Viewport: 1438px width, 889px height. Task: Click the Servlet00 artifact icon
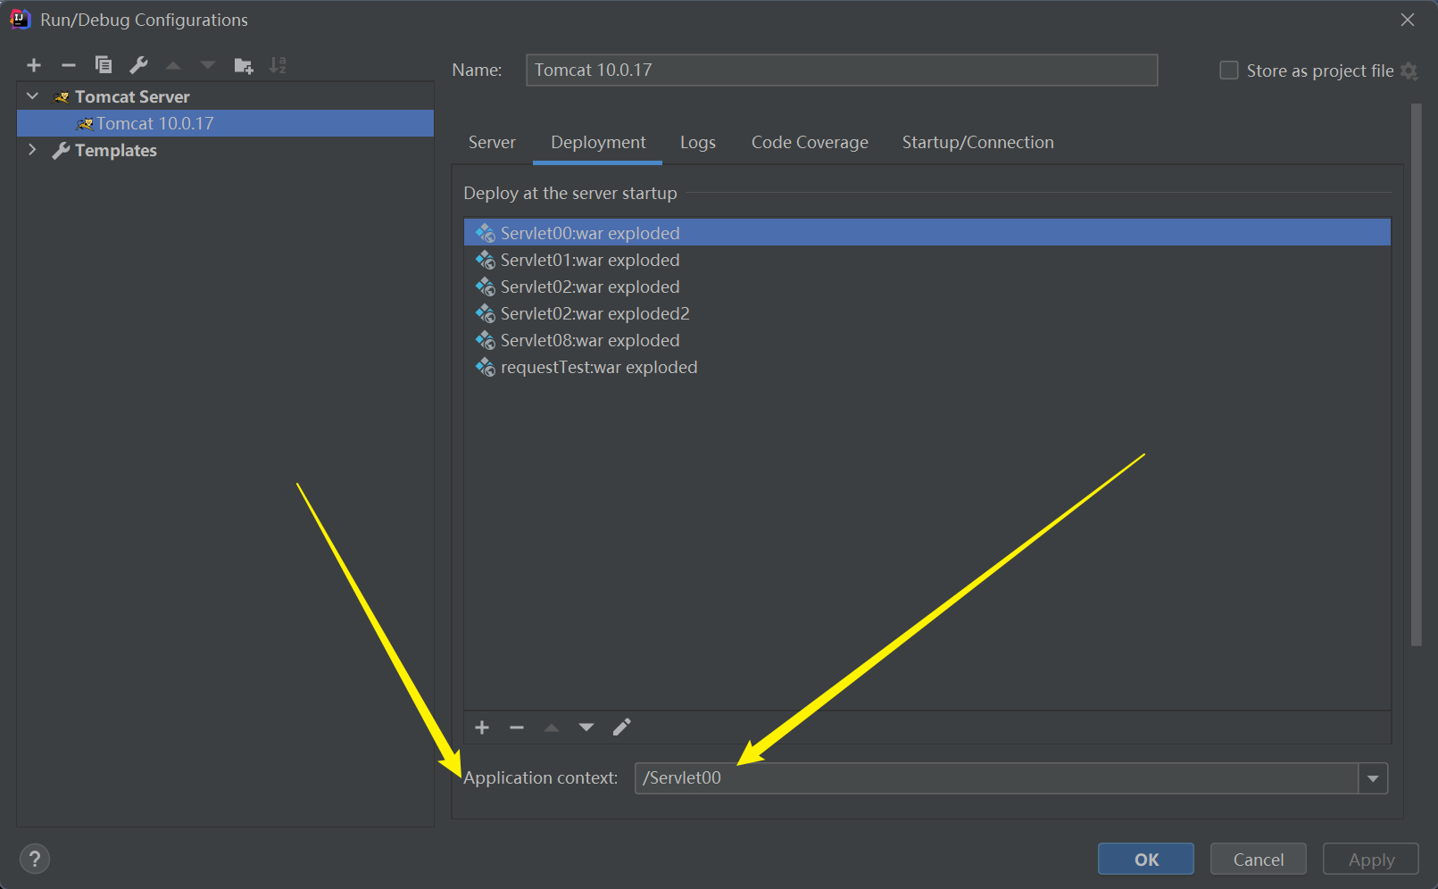486,233
